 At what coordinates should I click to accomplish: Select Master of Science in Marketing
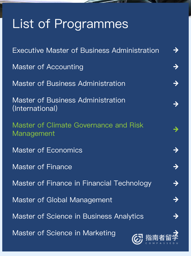pyautogui.click(x=64, y=233)
